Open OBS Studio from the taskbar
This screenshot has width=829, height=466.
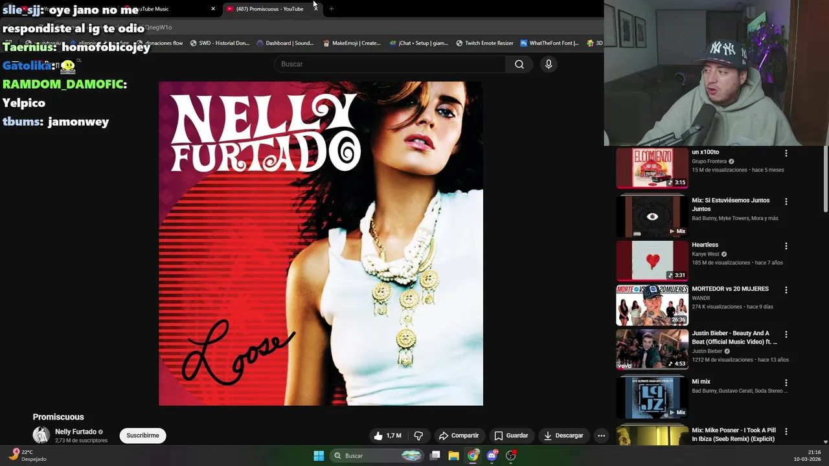pos(511,456)
